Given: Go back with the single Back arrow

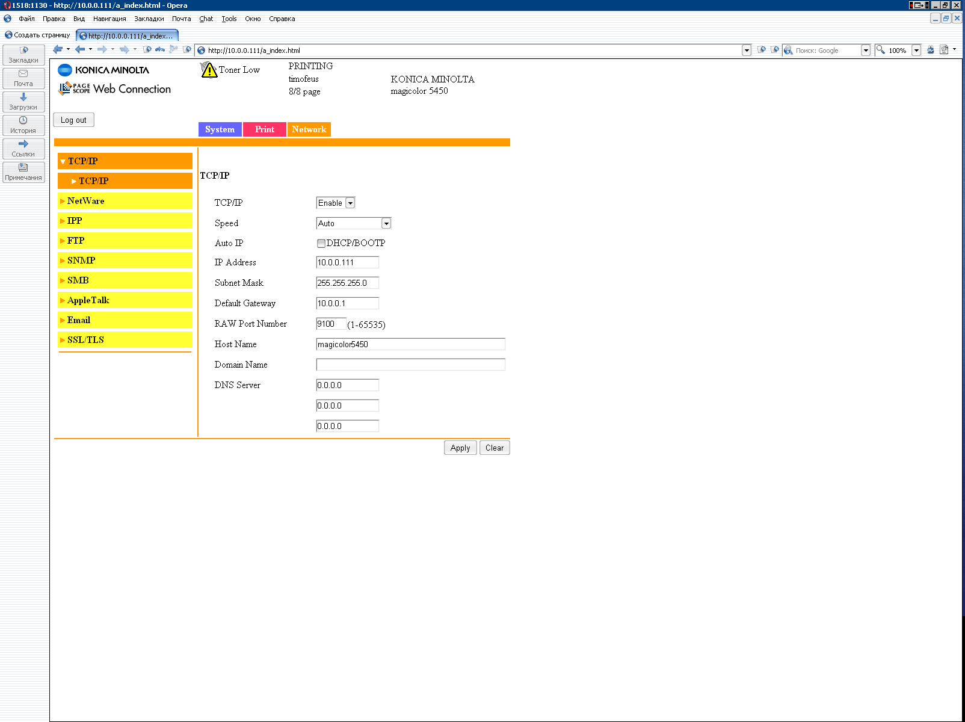Looking at the screenshot, I should [80, 49].
